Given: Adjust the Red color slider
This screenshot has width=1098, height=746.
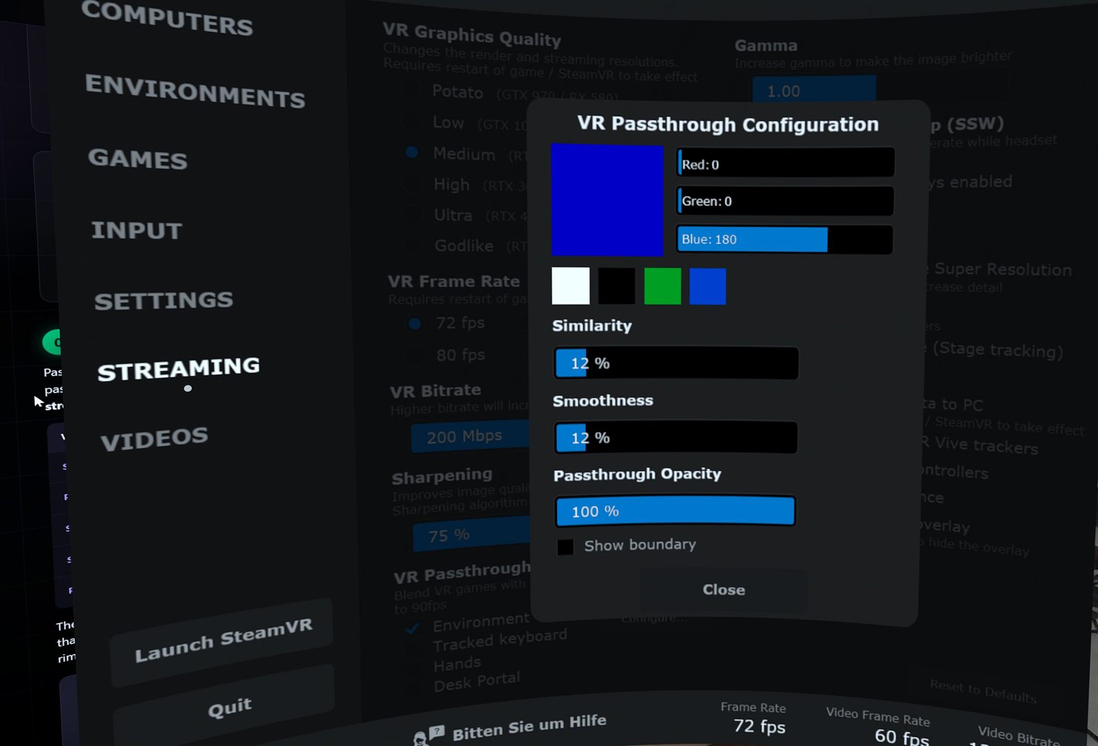Looking at the screenshot, I should (x=785, y=164).
